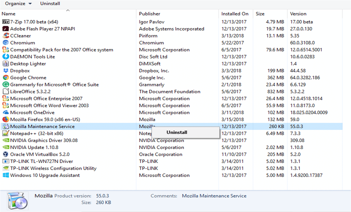Select Adobe Flash Player 27 NPAPI
The image size is (351, 212).
coord(43,29)
